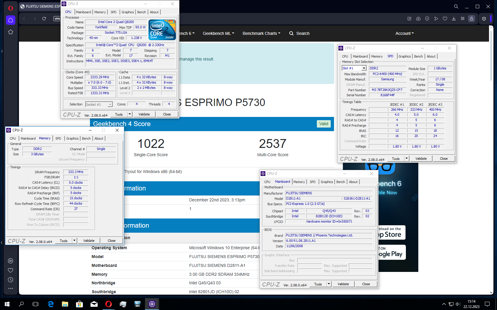Open File Explorer from the taskbar

pyautogui.click(x=65, y=304)
